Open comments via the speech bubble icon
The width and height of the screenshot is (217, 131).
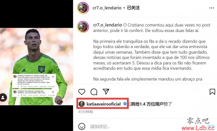click(94, 92)
